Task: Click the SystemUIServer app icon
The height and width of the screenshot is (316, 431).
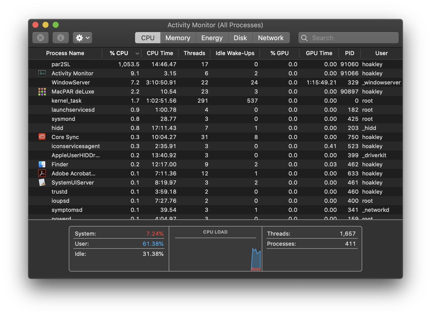Action: point(42,183)
